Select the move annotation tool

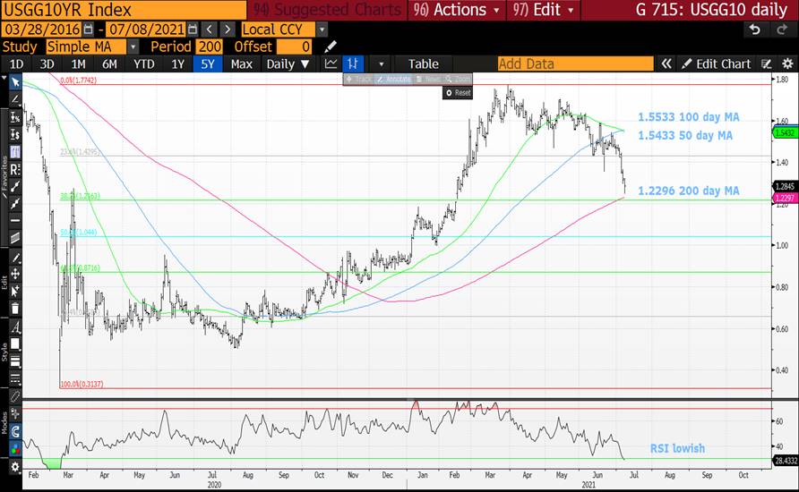(15, 275)
